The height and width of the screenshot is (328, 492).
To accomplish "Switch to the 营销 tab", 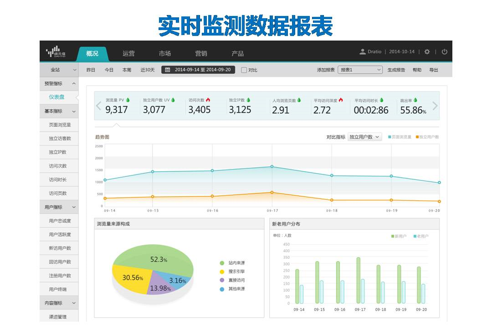I will click(x=201, y=54).
